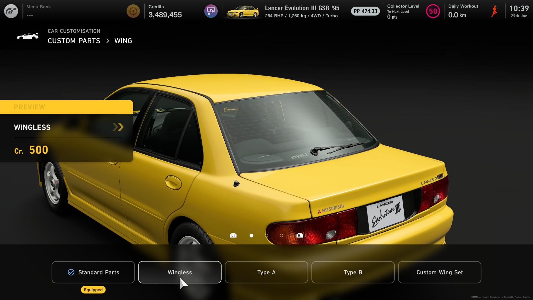Choose the Type B wing

pos(353,272)
